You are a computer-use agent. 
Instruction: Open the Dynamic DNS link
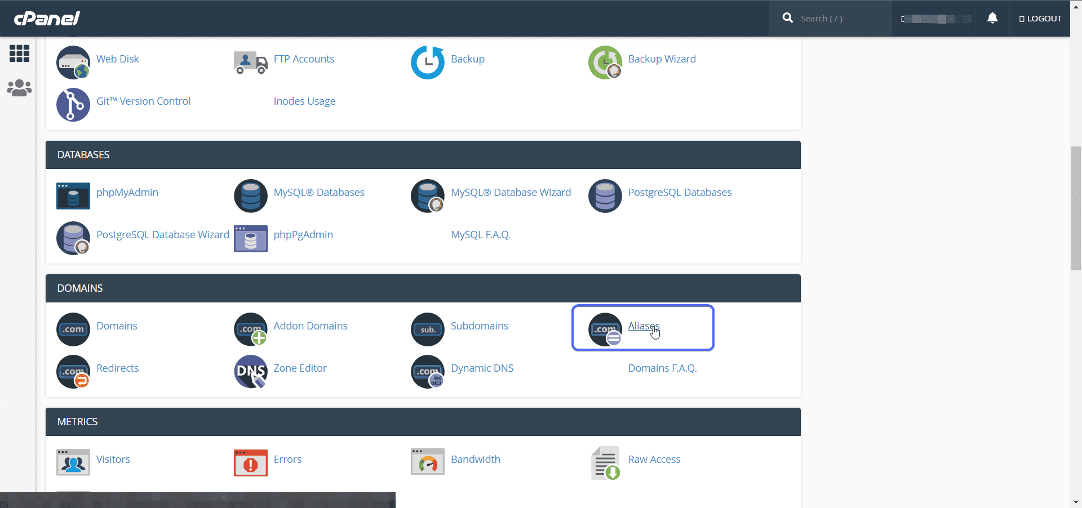pyautogui.click(x=482, y=368)
